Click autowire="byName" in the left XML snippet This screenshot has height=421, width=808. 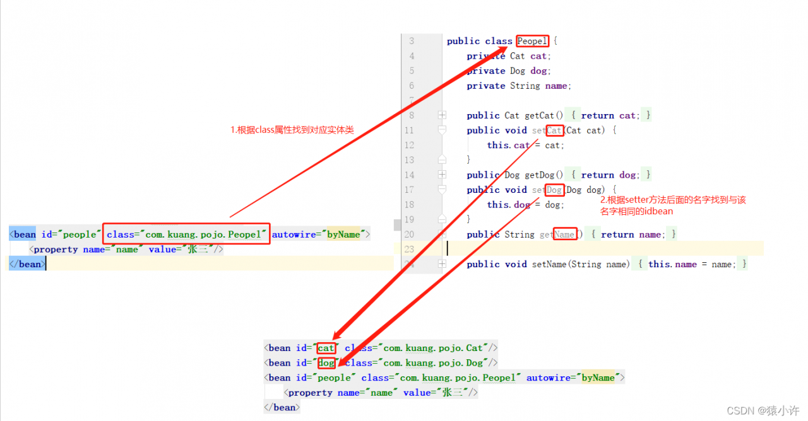[x=319, y=234]
